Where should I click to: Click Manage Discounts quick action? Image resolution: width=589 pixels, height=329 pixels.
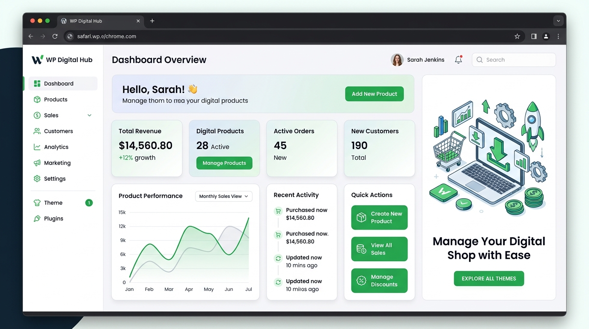coord(379,281)
